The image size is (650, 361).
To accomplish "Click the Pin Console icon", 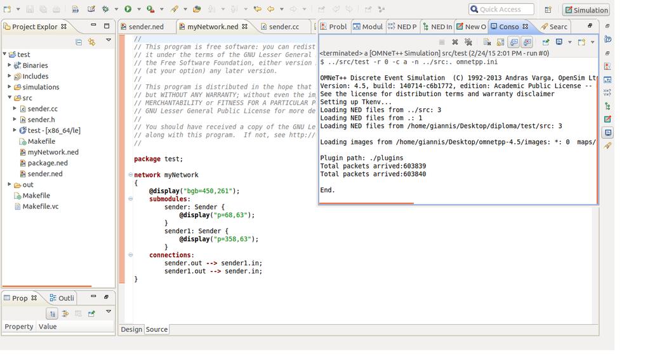I will pos(546,42).
